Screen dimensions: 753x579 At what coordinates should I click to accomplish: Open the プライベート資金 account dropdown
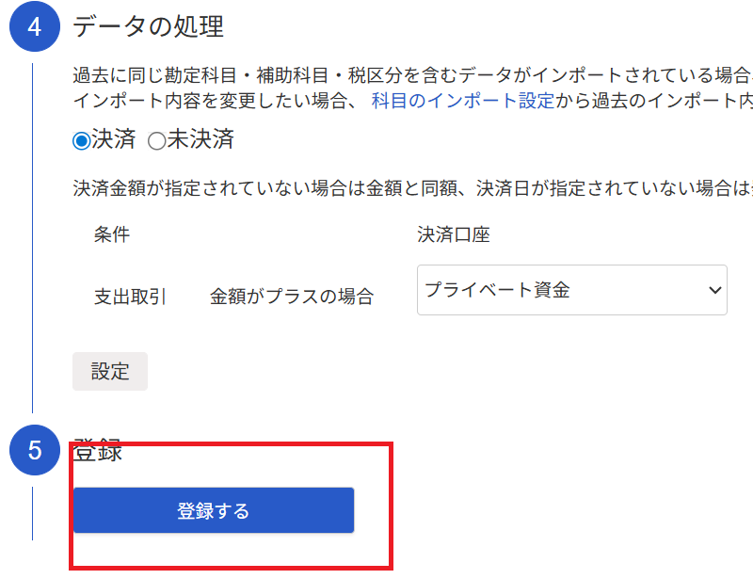tap(572, 290)
